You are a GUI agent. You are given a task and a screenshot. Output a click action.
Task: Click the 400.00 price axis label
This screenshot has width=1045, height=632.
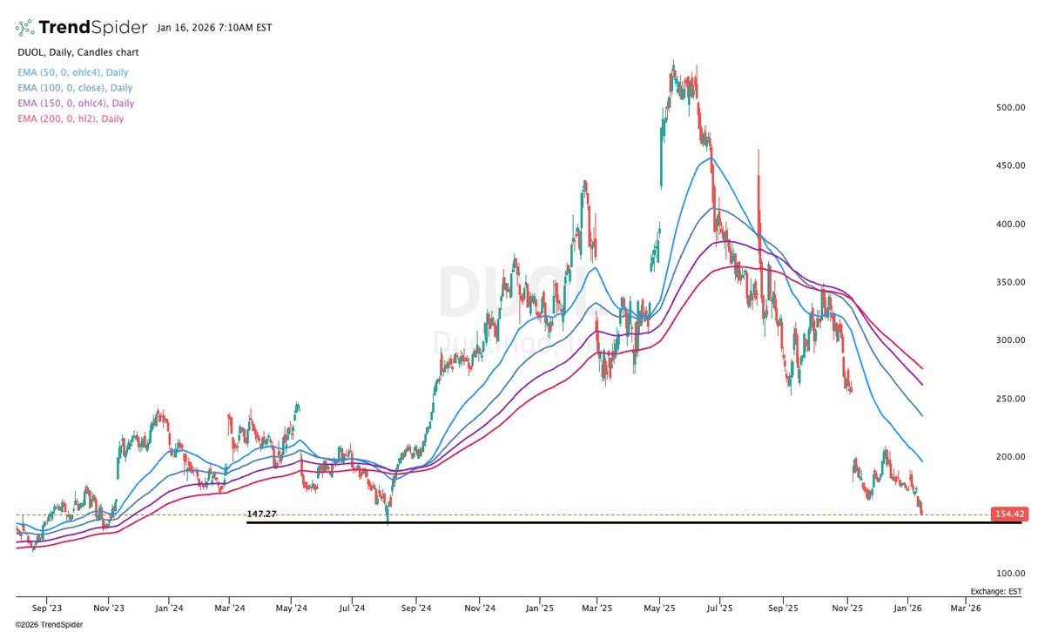[x=1010, y=224]
